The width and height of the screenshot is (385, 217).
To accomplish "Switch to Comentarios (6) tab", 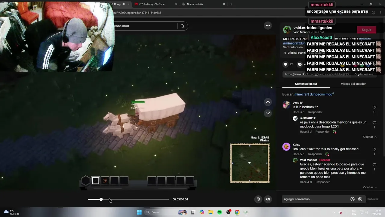I will [306, 84].
